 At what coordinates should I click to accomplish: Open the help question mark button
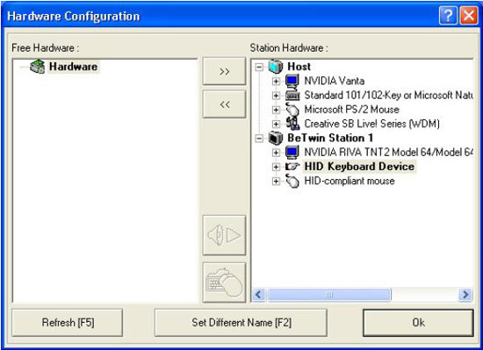point(448,16)
